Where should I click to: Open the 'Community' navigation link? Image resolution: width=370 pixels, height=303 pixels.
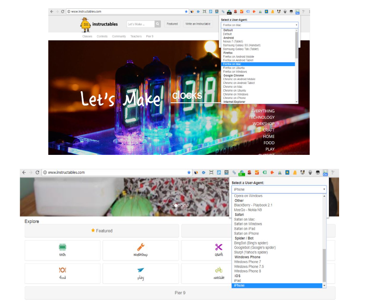pos(119,36)
